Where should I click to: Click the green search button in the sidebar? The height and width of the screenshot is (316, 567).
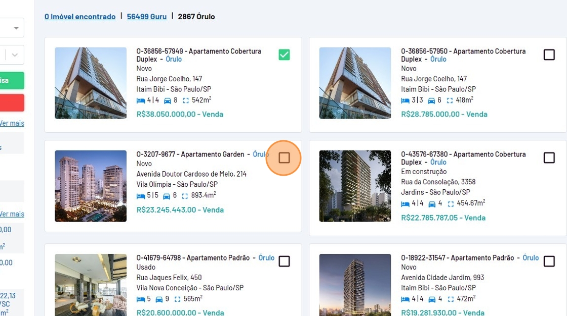(11, 81)
